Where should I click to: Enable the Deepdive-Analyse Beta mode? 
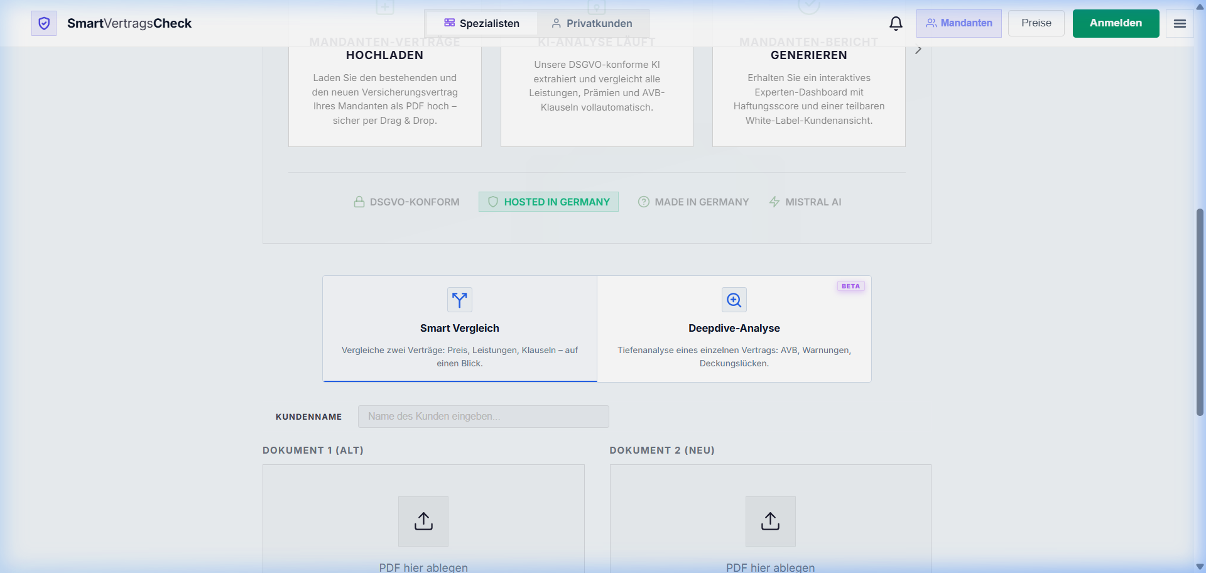[850, 286]
